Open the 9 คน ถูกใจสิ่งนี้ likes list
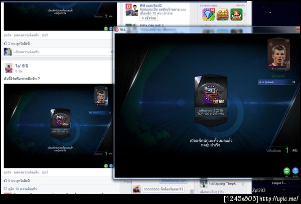The image size is (301, 204). point(19,180)
